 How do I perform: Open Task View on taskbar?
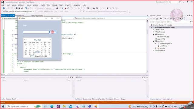(x=45, y=106)
